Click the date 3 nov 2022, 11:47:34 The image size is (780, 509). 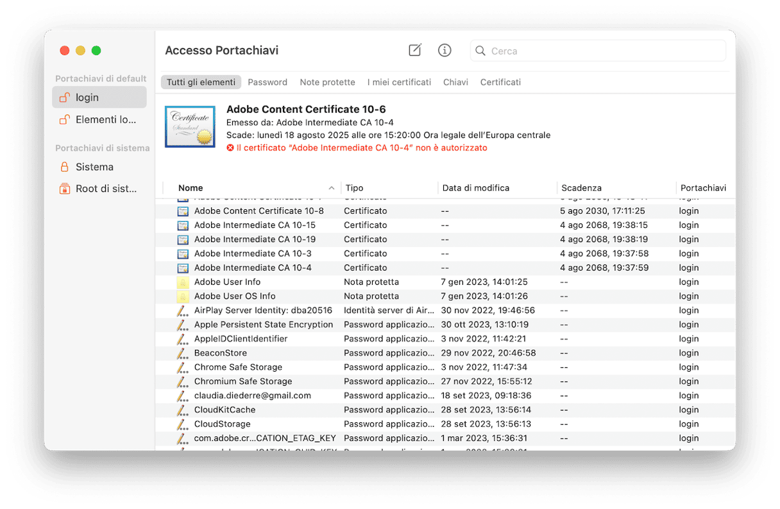coord(484,367)
